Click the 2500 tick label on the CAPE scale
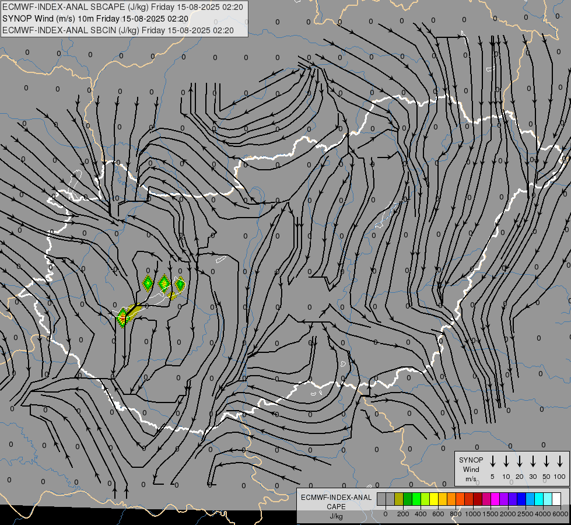The width and height of the screenshot is (571, 525). point(526,514)
